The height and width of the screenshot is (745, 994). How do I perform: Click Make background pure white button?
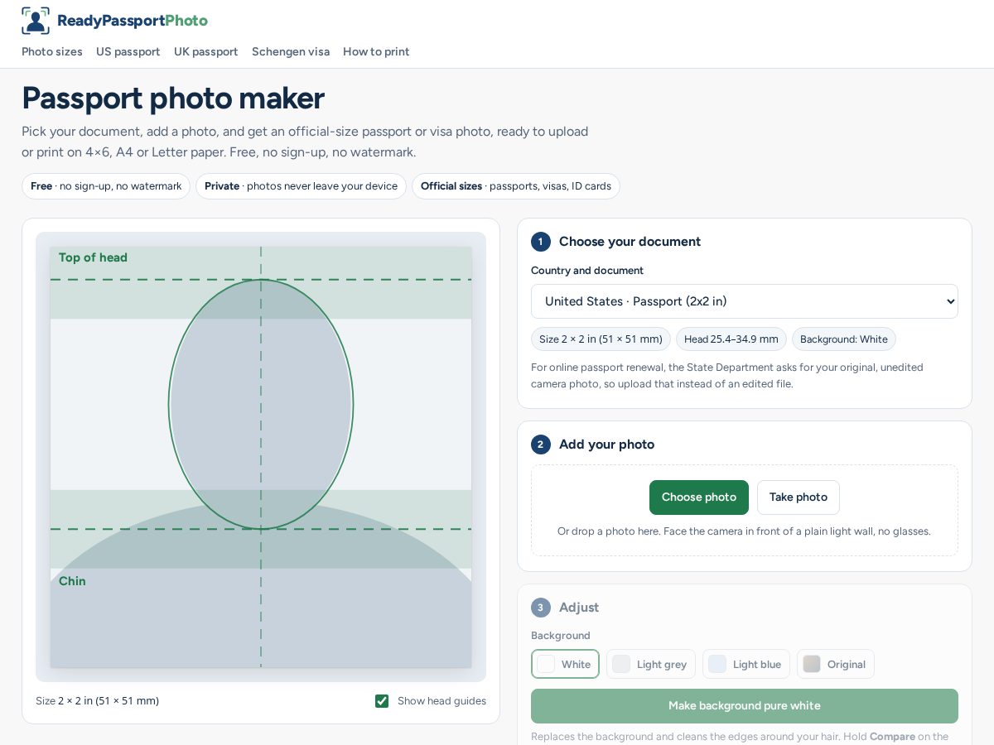coord(745,706)
